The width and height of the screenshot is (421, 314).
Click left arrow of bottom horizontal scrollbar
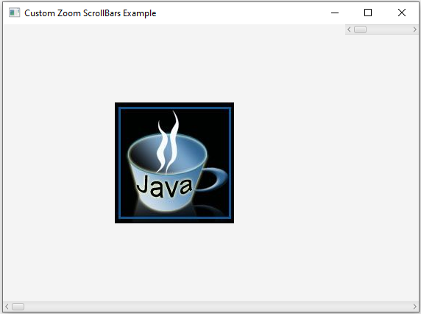7,307
